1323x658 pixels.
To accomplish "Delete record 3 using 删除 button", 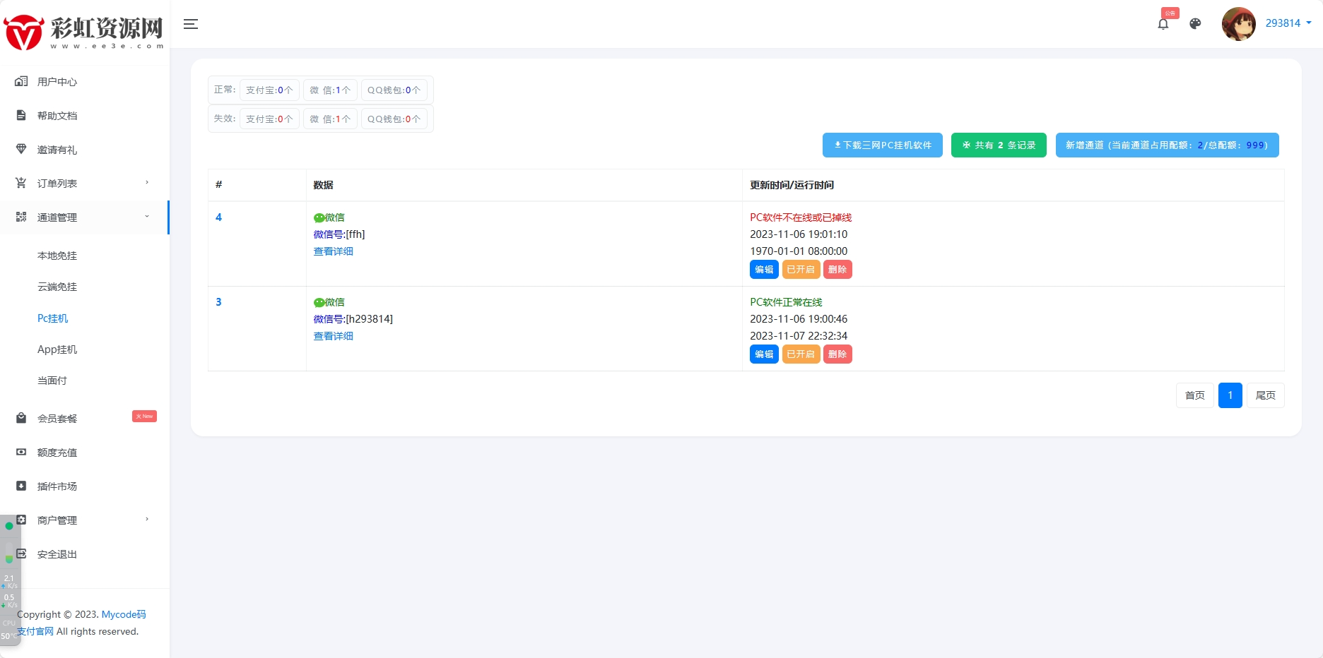I will [x=837, y=354].
